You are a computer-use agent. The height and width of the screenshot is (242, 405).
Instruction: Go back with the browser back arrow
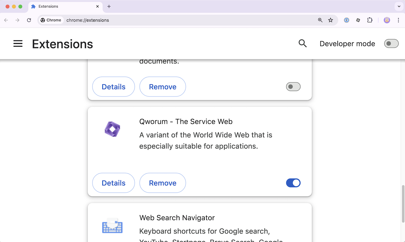(x=6, y=20)
